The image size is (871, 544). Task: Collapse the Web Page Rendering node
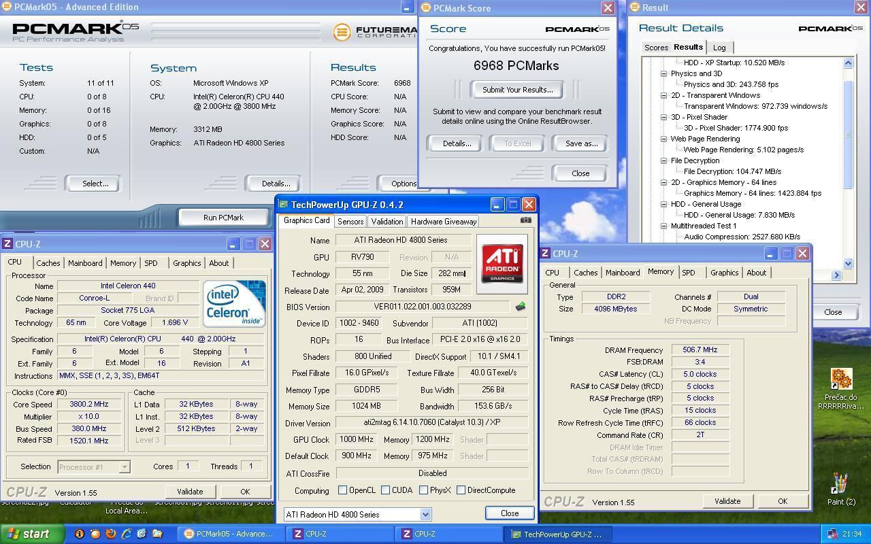pos(663,139)
